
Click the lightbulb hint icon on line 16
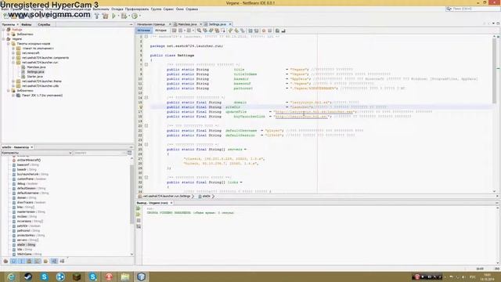coord(141,107)
